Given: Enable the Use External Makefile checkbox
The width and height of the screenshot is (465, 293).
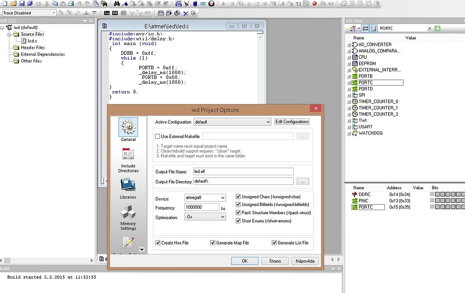Looking at the screenshot, I should tap(158, 136).
